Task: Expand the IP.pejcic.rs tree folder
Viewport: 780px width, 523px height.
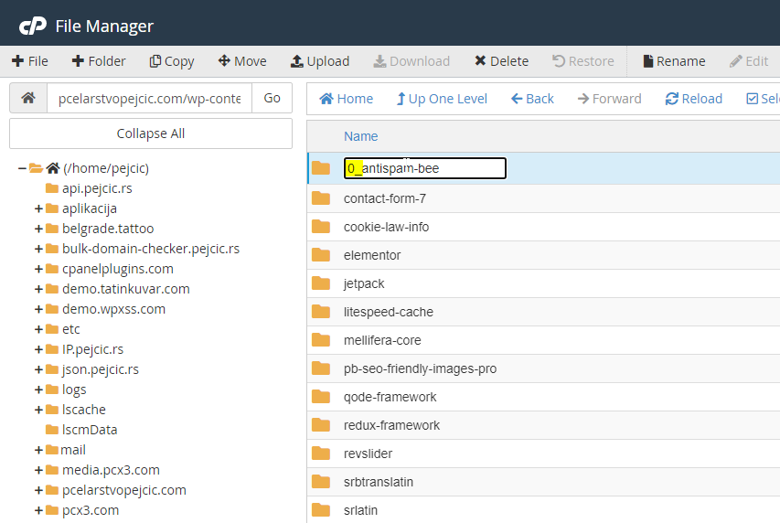Action: point(38,349)
